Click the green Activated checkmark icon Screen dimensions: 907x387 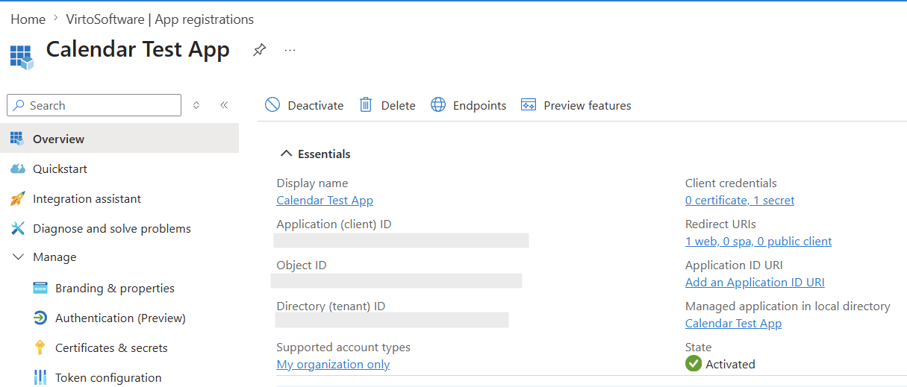694,364
